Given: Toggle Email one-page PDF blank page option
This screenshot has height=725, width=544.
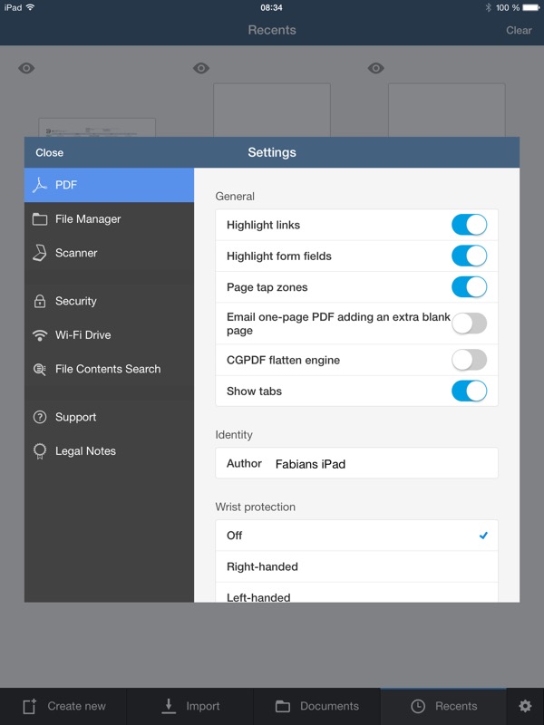Looking at the screenshot, I should tap(469, 324).
